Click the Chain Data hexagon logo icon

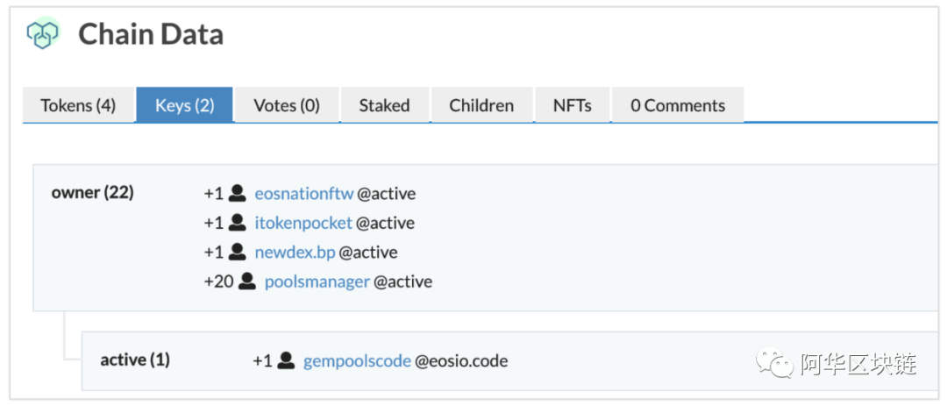pyautogui.click(x=44, y=32)
